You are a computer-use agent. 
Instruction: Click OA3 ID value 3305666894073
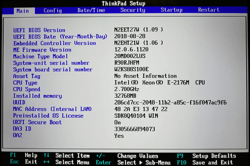134,129
